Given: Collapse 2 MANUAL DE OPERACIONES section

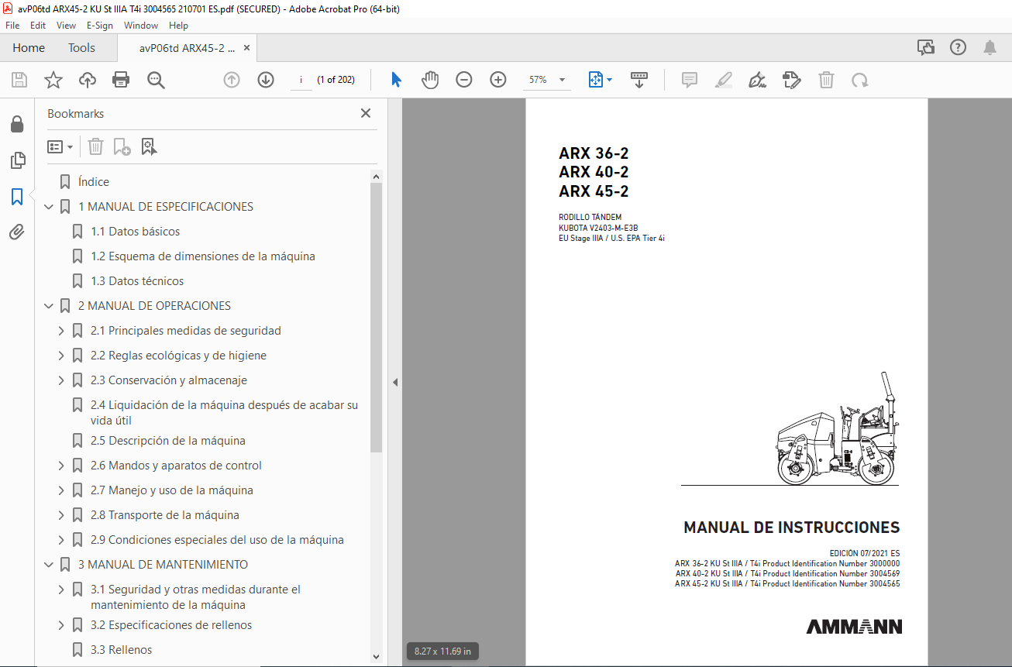Looking at the screenshot, I should 49,306.
